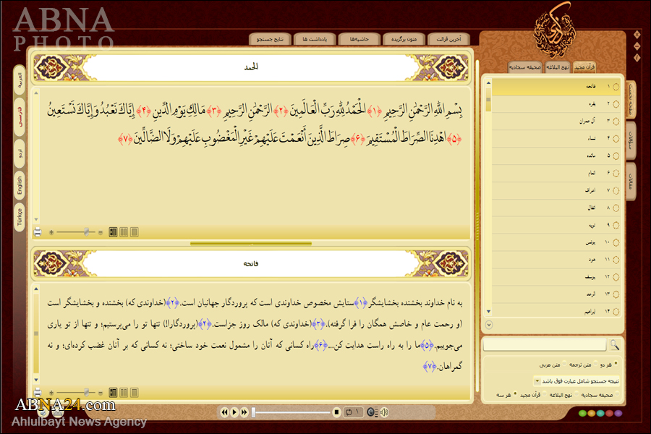Click the magnifier search icon
Viewport: 651px width, 434px height.
point(614,345)
